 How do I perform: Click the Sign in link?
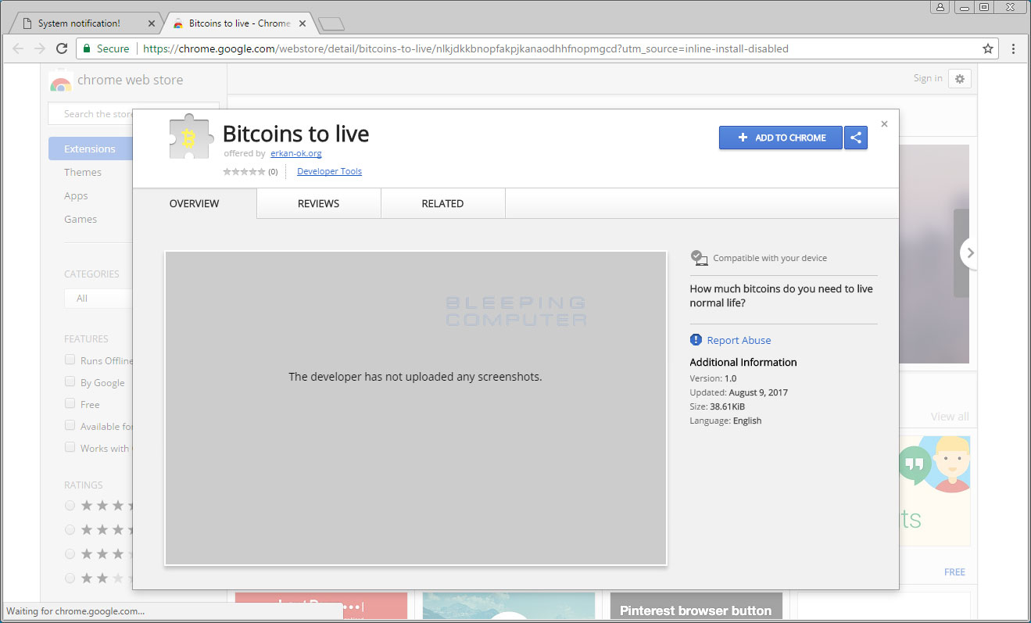[928, 78]
